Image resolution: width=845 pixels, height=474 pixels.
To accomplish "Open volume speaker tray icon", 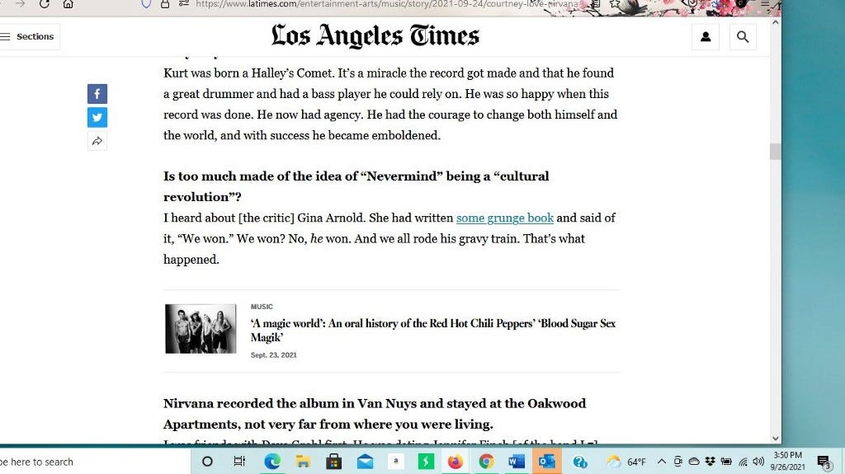I will [x=758, y=462].
